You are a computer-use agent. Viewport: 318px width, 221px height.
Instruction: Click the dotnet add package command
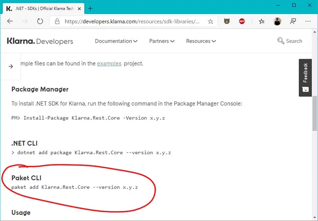pos(91,152)
